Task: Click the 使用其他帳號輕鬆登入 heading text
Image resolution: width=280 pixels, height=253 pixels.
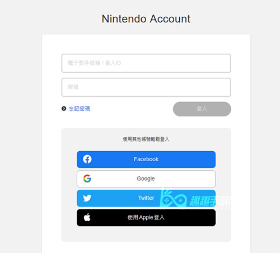Action: tap(146, 139)
